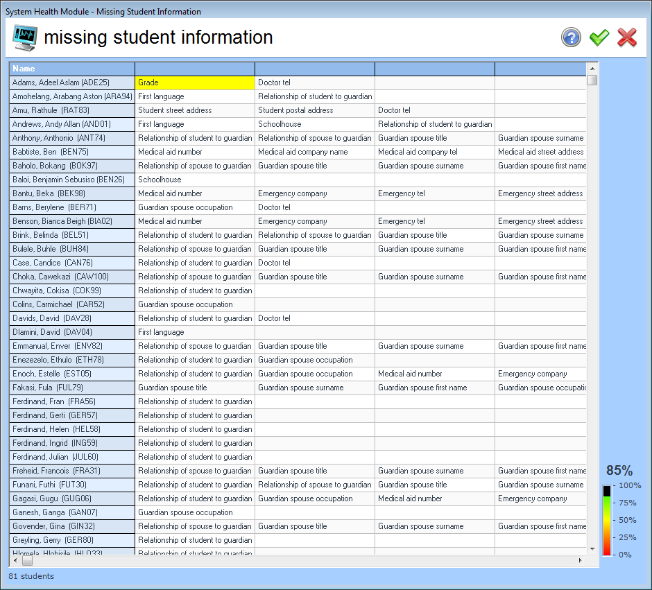Click Student postal address cell
This screenshot has height=590, width=652.
coord(315,110)
